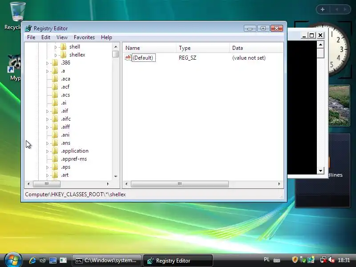Screen dimensions: 356x267
Task: Click the .acf folder icon
Action: click(x=55, y=87)
